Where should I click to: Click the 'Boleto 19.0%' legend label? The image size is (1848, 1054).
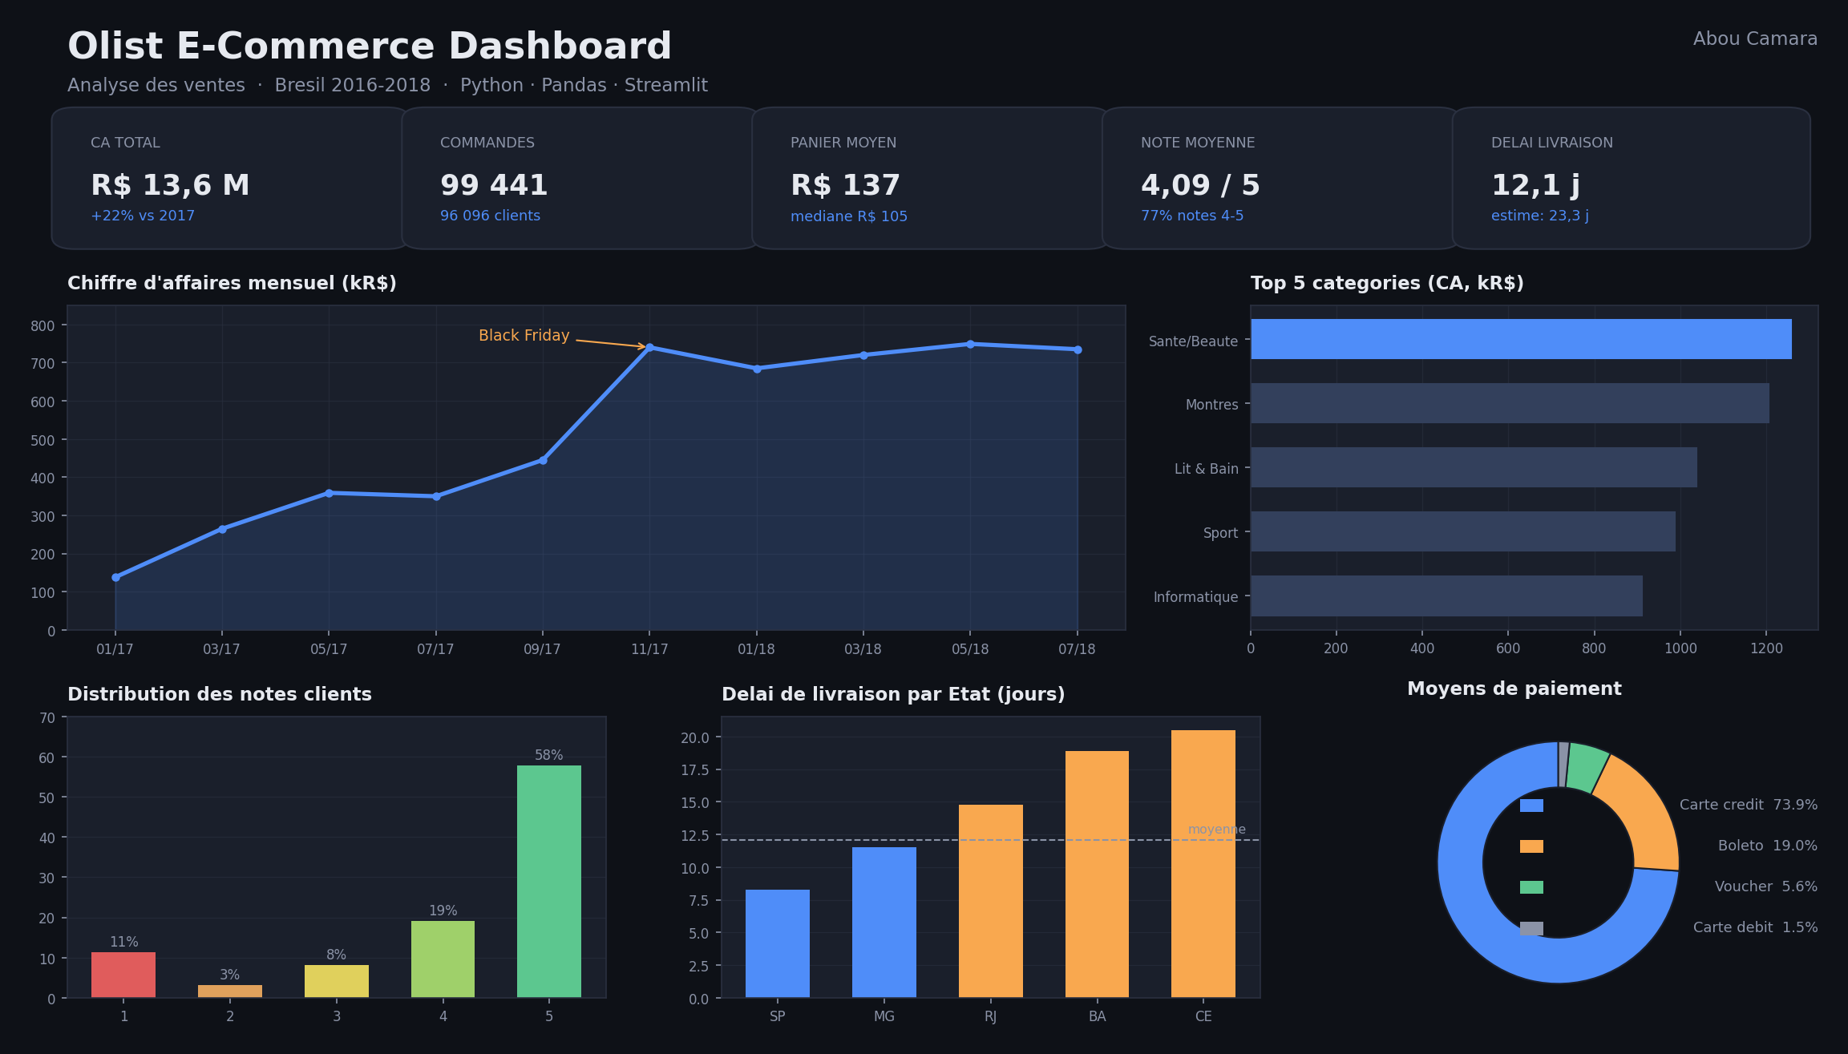coord(1768,846)
